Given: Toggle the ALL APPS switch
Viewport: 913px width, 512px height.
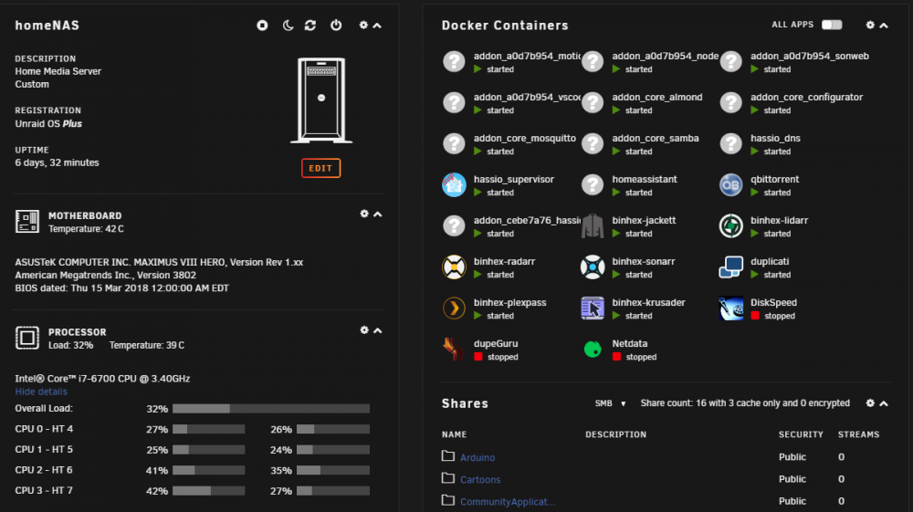Looking at the screenshot, I should pyautogui.click(x=832, y=25).
